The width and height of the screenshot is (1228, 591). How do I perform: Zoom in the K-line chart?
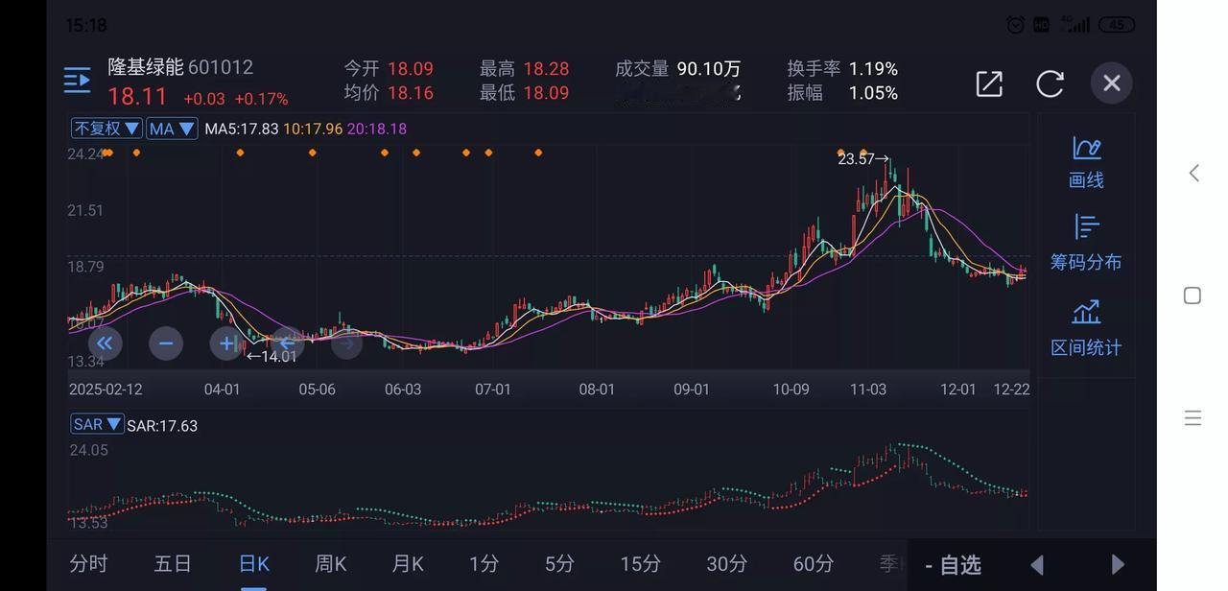click(226, 343)
